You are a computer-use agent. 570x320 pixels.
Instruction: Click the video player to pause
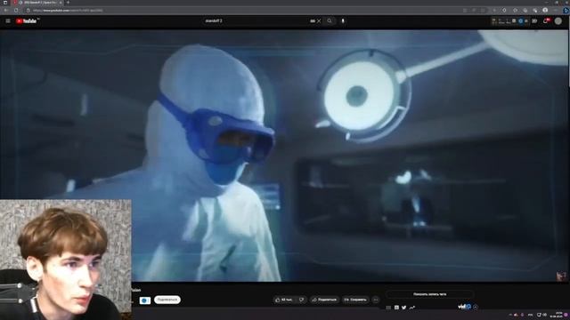click(284, 156)
